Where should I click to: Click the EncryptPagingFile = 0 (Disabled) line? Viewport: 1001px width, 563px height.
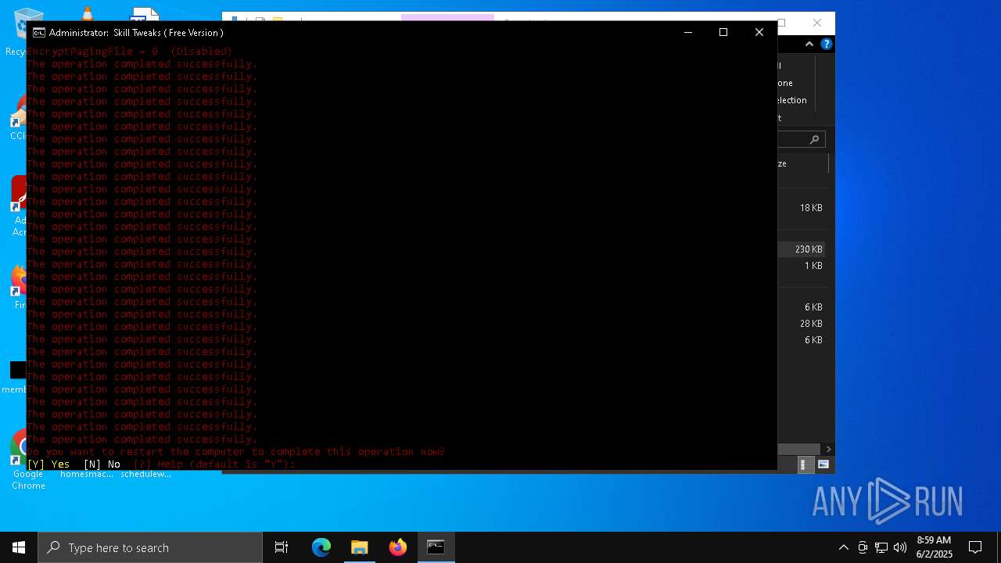click(x=129, y=52)
